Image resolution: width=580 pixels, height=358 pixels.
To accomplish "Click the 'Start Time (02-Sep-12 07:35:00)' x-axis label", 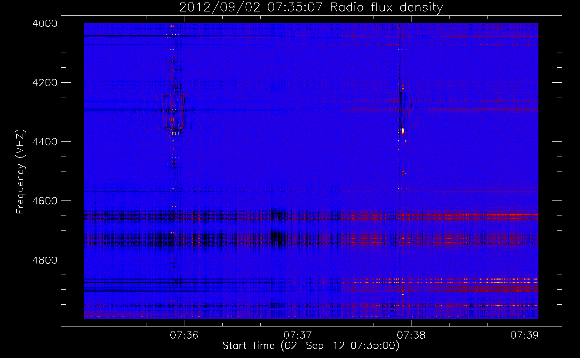I will 311,346.
